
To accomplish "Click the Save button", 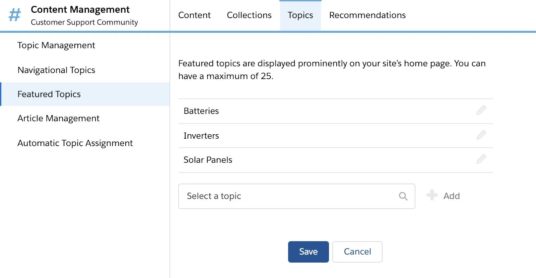I will tap(309, 252).
